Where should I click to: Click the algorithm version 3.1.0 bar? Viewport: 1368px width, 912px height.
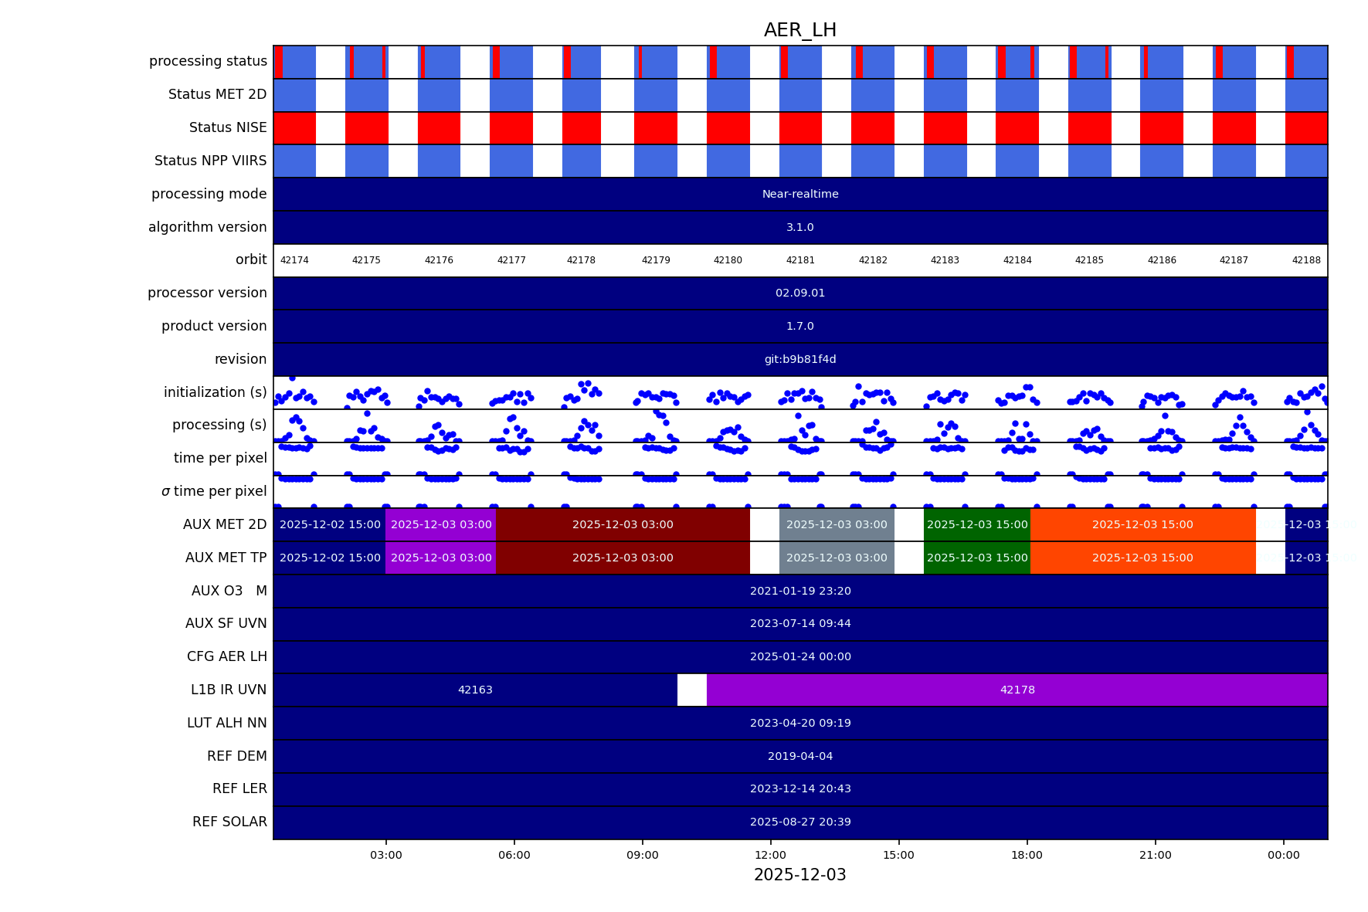[800, 227]
